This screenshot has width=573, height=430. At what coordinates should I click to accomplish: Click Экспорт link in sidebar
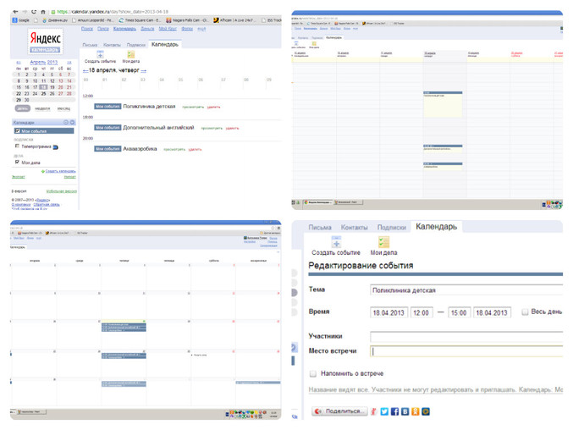click(x=19, y=177)
